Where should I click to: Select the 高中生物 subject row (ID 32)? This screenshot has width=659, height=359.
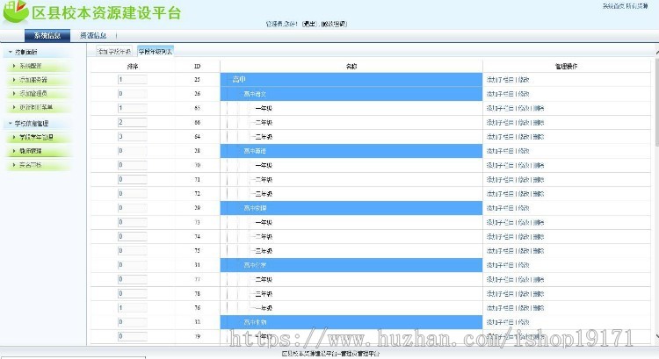pos(351,322)
